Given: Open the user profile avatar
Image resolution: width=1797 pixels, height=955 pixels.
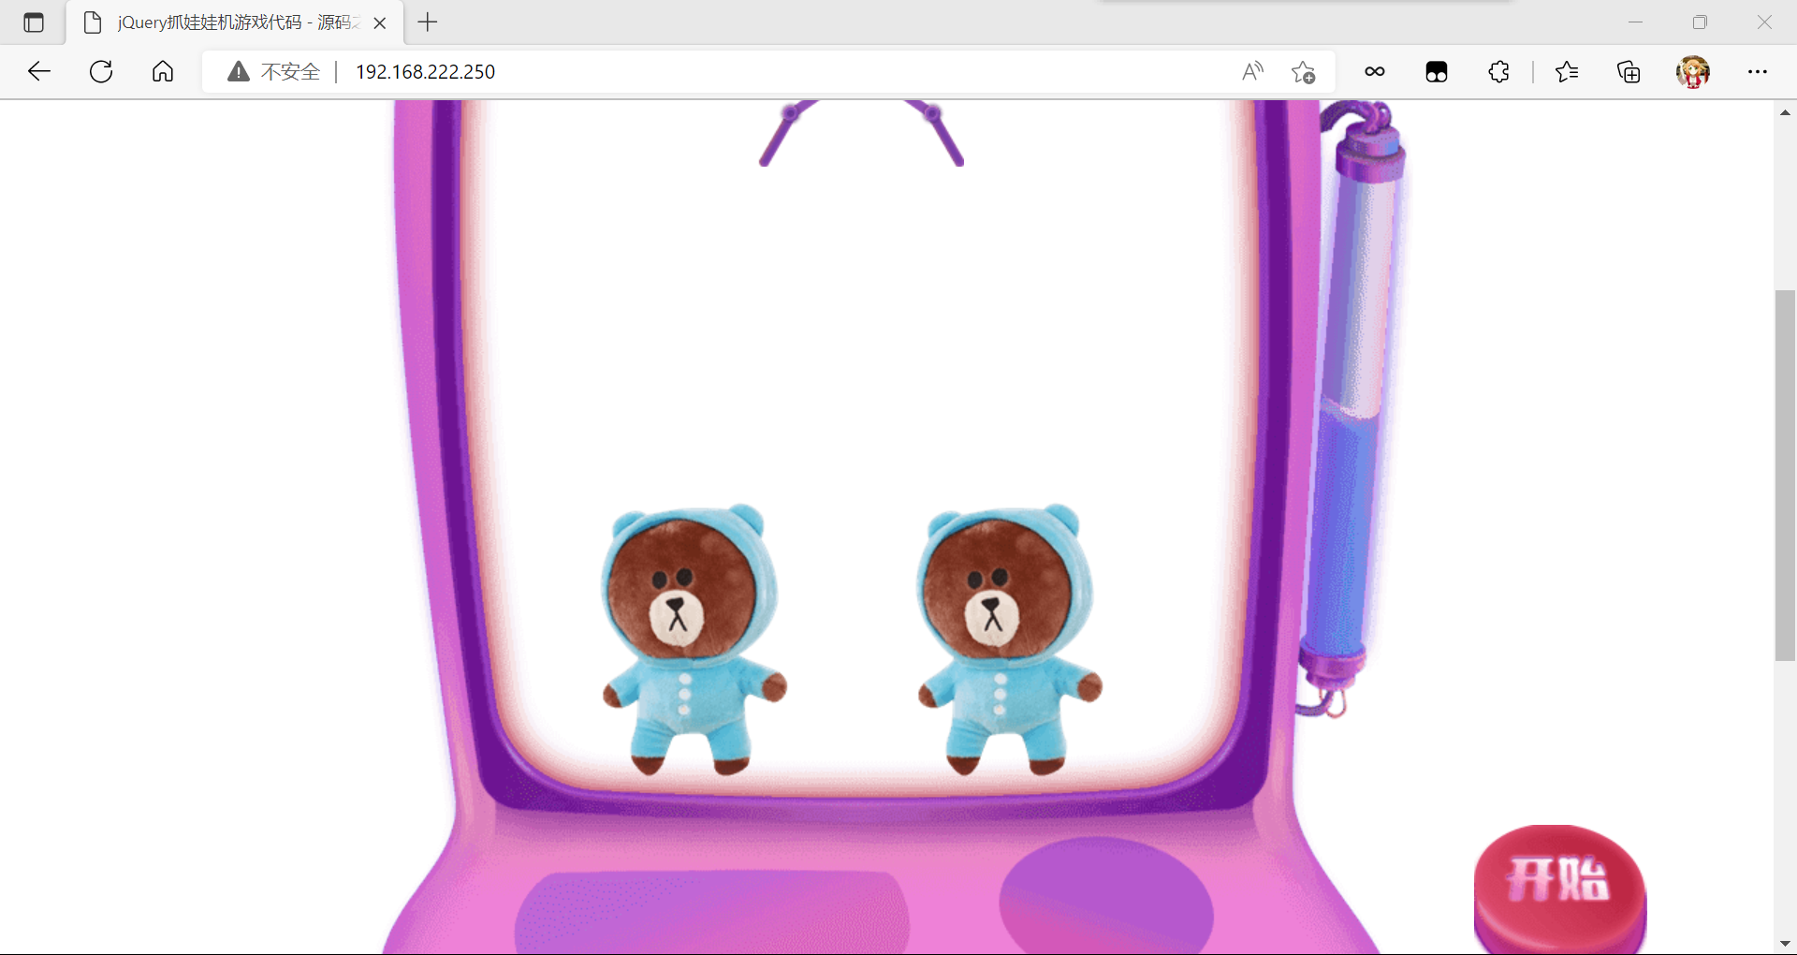Looking at the screenshot, I should (1693, 71).
